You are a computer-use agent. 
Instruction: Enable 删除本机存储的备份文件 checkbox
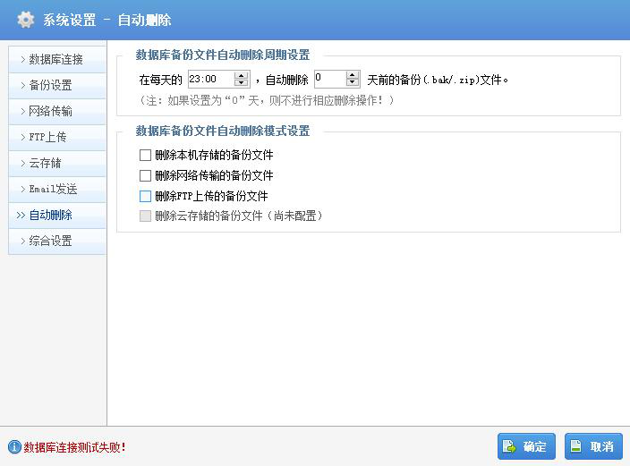pyautogui.click(x=145, y=155)
